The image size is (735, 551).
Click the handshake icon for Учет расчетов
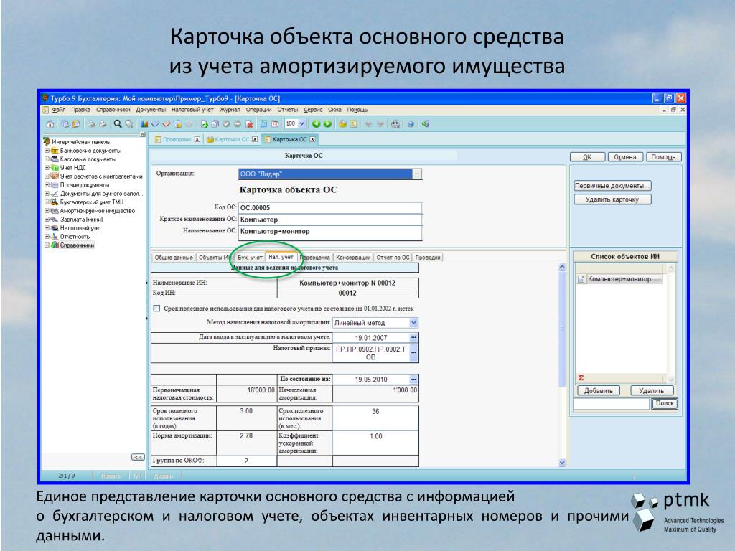click(55, 176)
